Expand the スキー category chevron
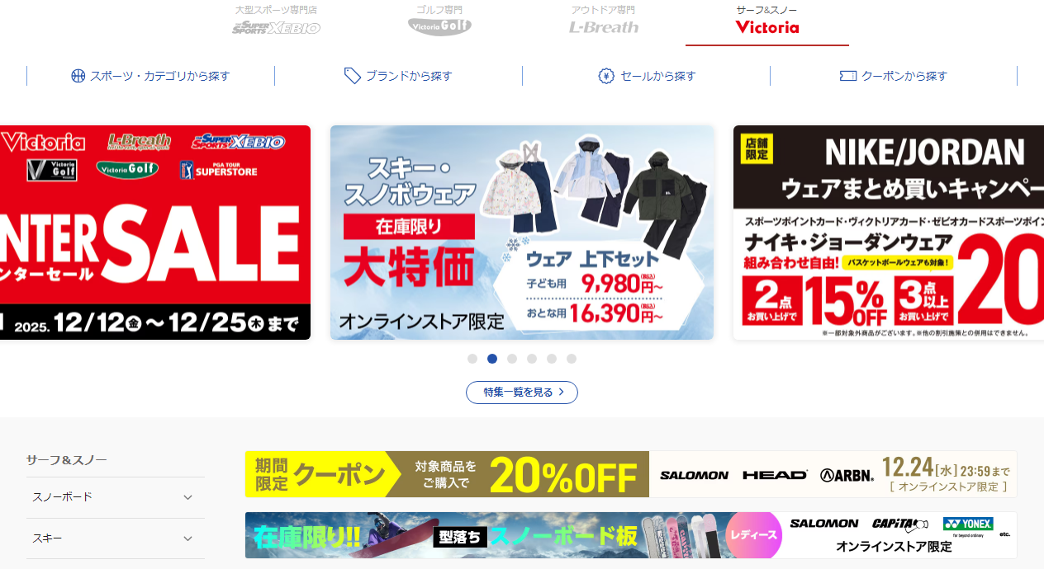Screen dimensions: 1044x569 (187, 538)
